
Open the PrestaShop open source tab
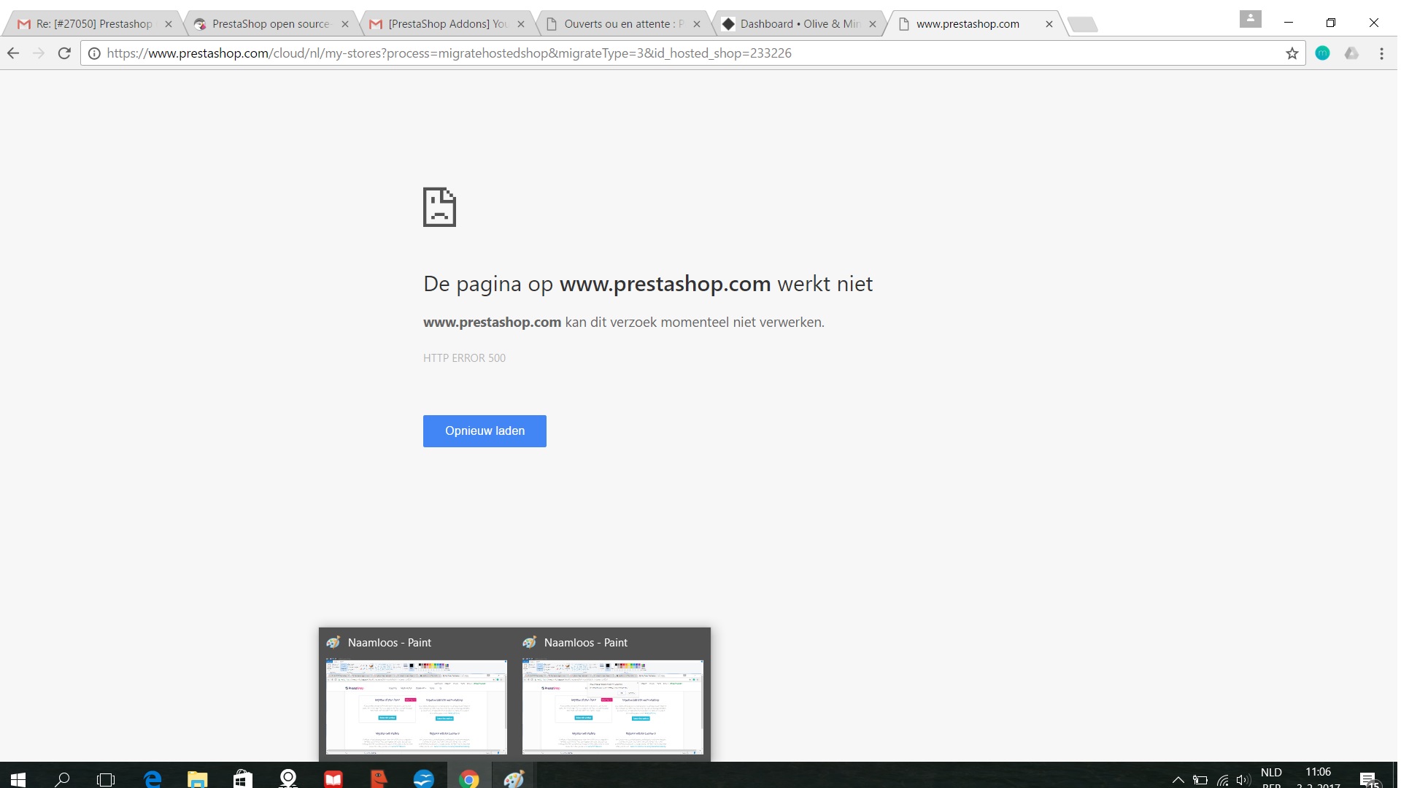[270, 24]
